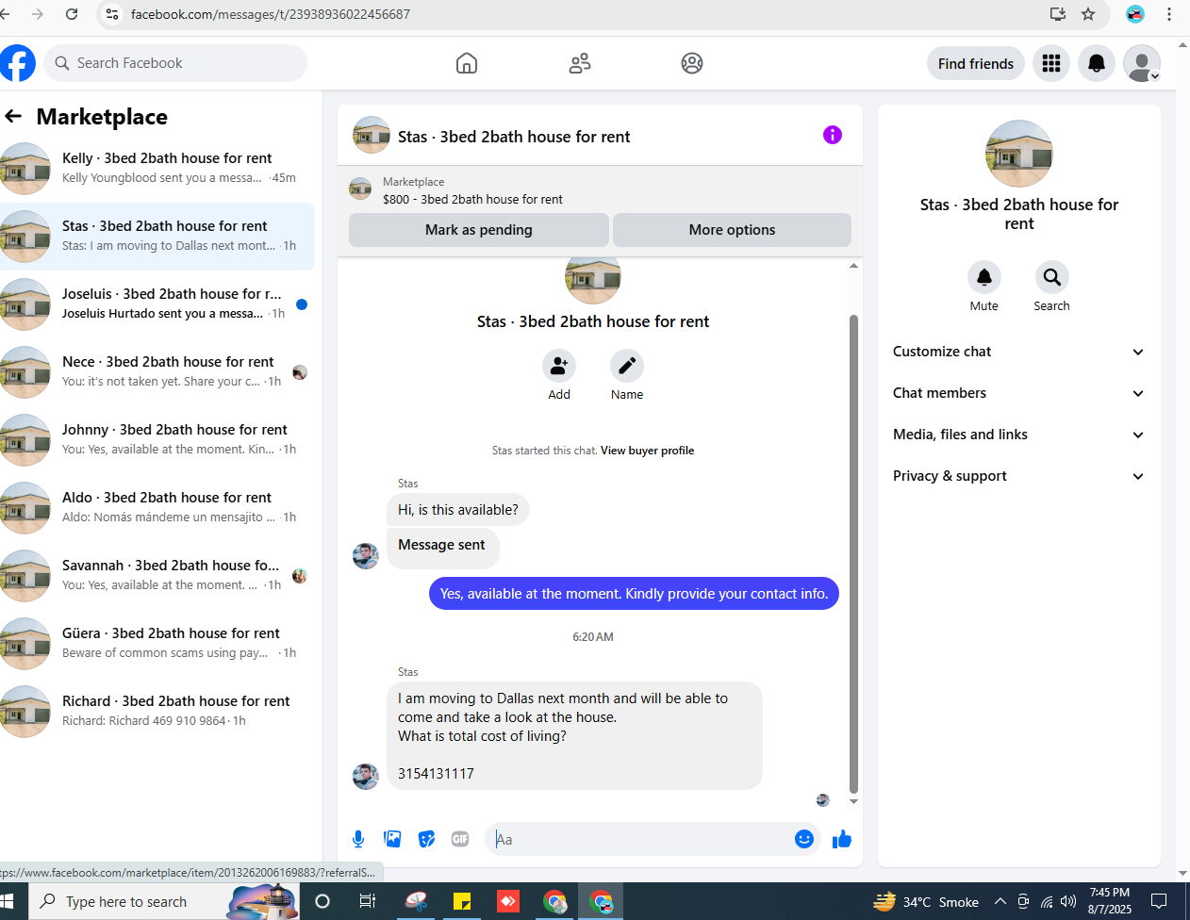Viewport: 1190px width, 920px height.
Task: Open Windows notification center icon
Action: click(x=1159, y=901)
